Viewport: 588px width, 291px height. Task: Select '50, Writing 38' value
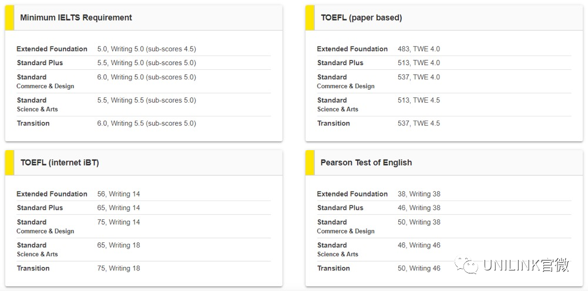coord(419,222)
